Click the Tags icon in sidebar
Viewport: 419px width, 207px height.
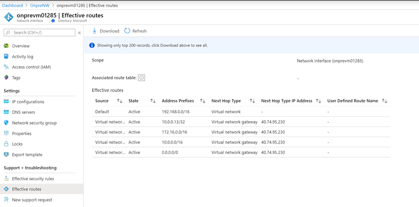(6, 78)
